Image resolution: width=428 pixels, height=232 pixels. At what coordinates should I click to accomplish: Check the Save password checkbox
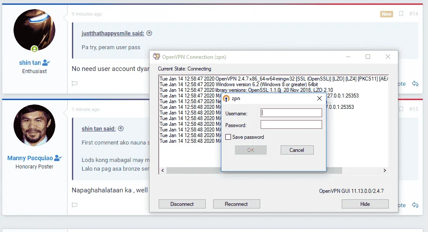pos(228,137)
